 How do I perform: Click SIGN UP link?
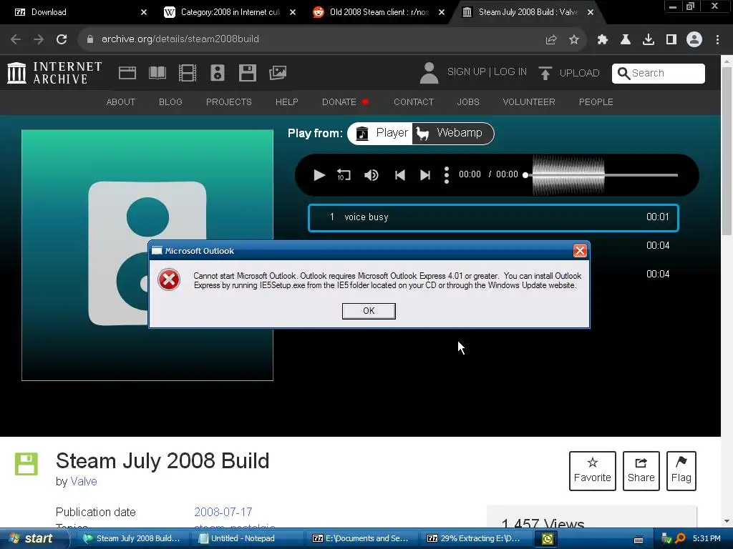coord(466,72)
